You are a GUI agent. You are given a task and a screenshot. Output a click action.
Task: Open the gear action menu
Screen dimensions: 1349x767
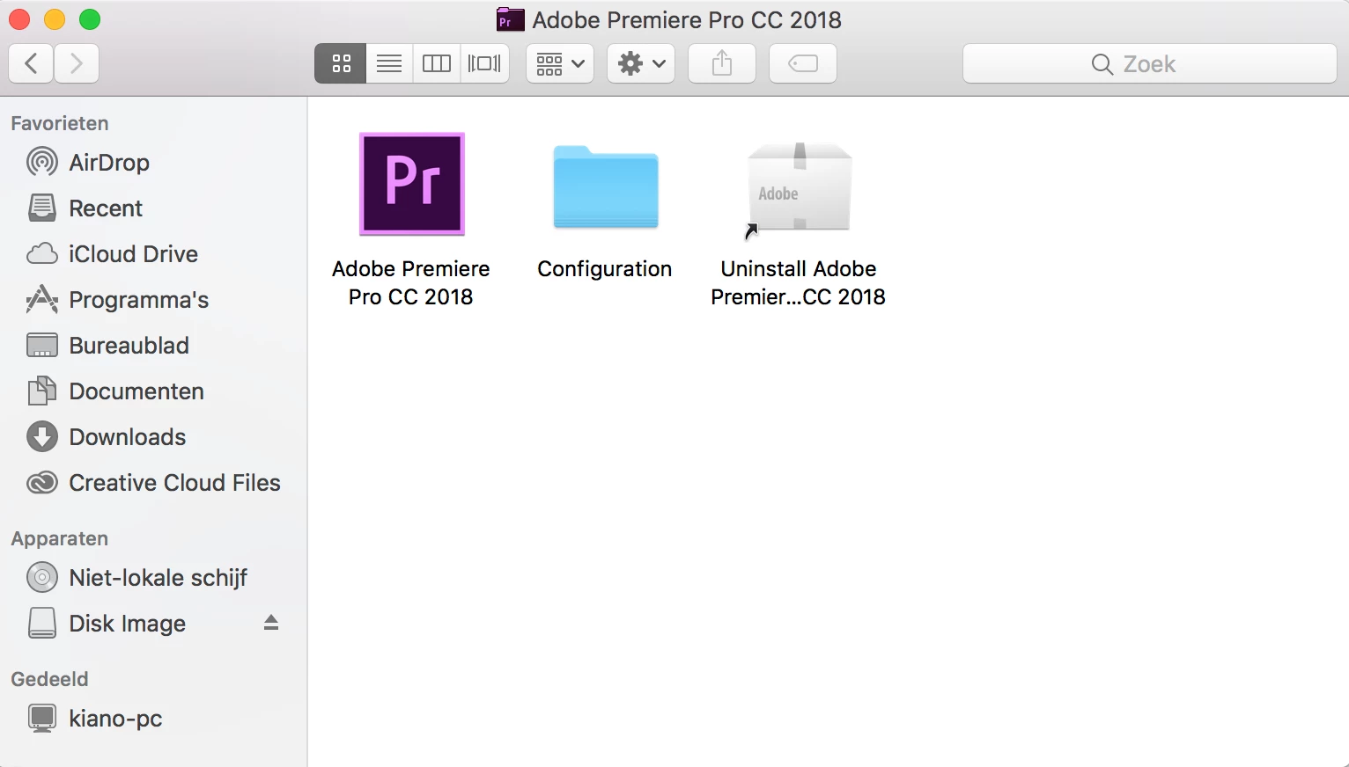click(x=641, y=63)
